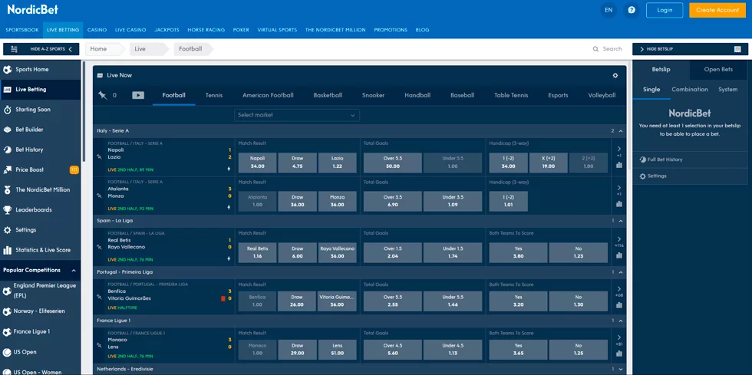Open more markets arrow for Napoli vs Lazio
752x375 pixels.
[x=619, y=149]
